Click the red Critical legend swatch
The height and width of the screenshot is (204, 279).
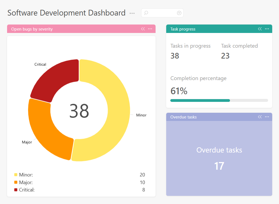click(x=16, y=190)
